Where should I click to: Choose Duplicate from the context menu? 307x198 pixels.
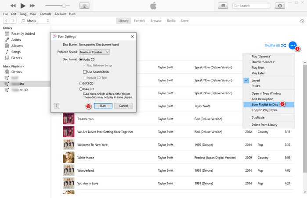pyautogui.click(x=269, y=117)
